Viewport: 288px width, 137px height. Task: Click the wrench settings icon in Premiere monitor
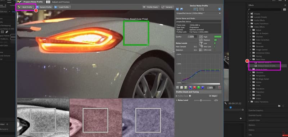tap(226, 103)
